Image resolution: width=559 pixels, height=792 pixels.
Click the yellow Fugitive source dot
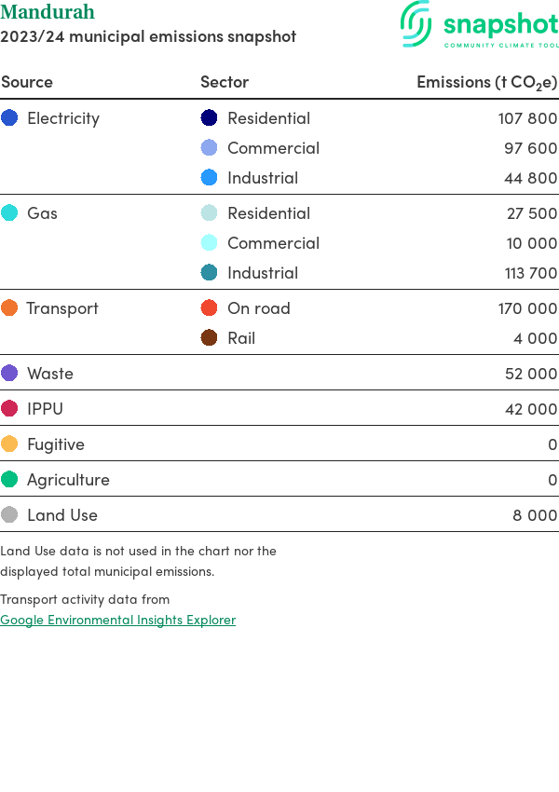9,444
